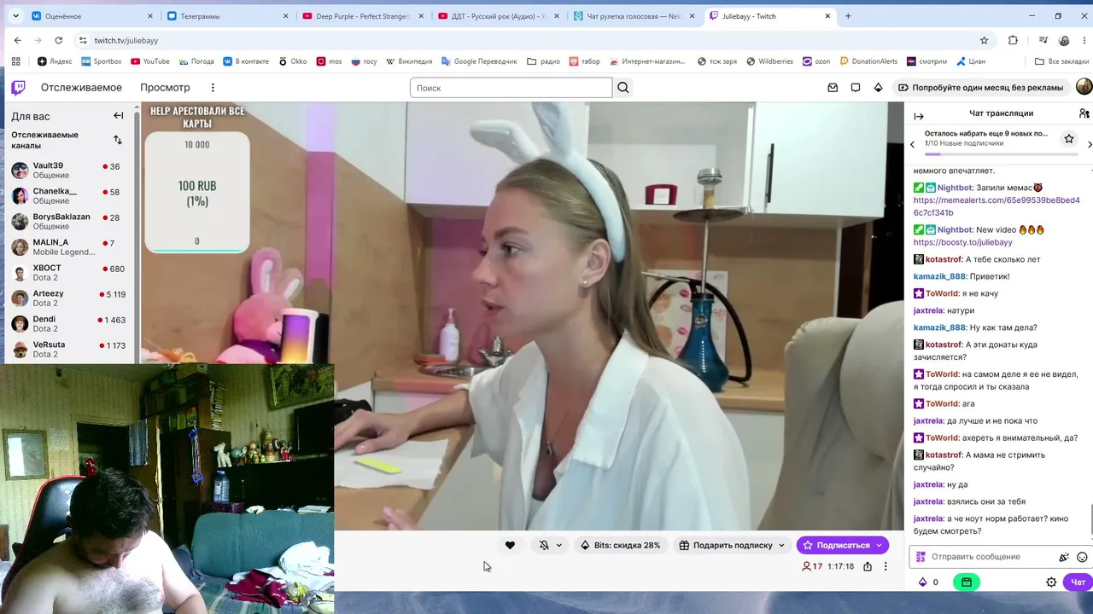Open Chrome apps grid in bookmarks bar
Image resolution: width=1093 pixels, height=614 pixels.
click(15, 61)
